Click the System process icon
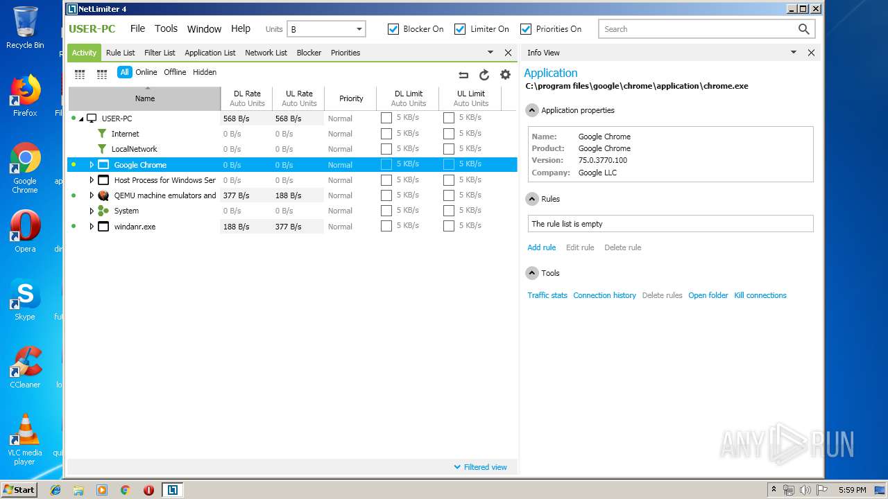This screenshot has width=888, height=499. [103, 211]
